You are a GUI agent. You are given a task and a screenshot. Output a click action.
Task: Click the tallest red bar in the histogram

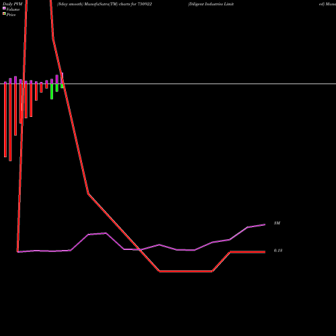click(x=10, y=122)
